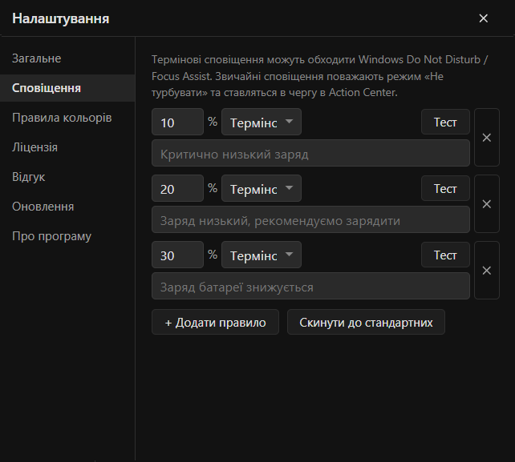Expand priority dropdown for 20% rule

coord(262,188)
